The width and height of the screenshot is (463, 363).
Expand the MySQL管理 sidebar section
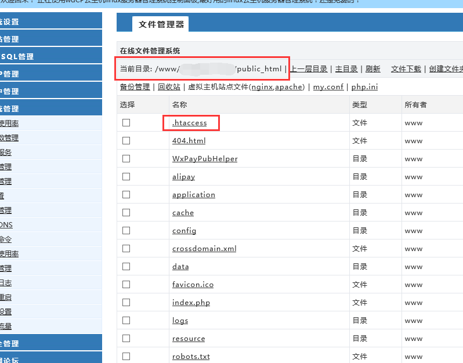pos(17,56)
